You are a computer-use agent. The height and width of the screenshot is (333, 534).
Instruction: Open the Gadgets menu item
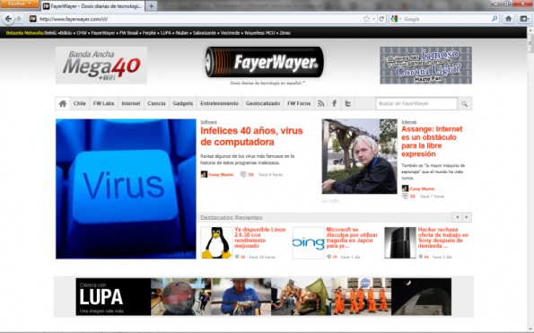click(x=182, y=103)
